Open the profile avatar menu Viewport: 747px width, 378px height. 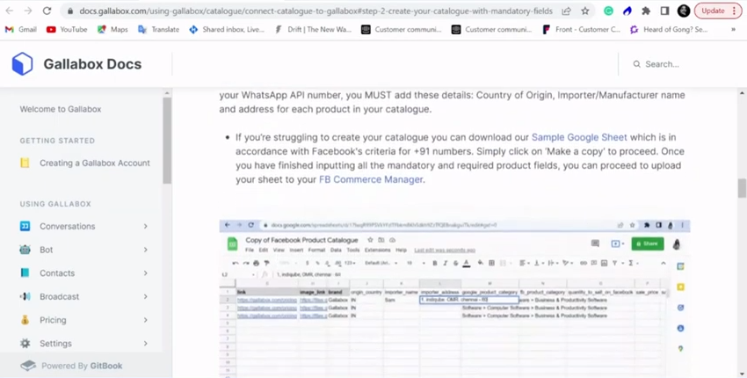[684, 11]
